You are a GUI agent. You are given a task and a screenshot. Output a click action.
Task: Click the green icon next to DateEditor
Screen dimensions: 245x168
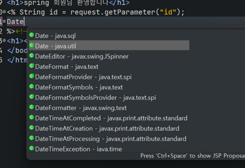[x=32, y=56]
